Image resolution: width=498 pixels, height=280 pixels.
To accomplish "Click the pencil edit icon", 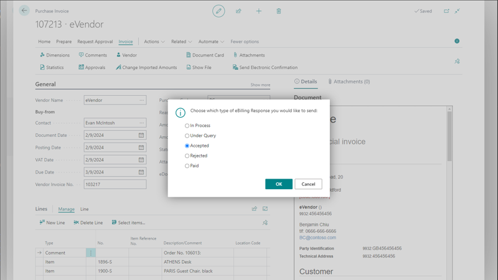I will pos(218,11).
